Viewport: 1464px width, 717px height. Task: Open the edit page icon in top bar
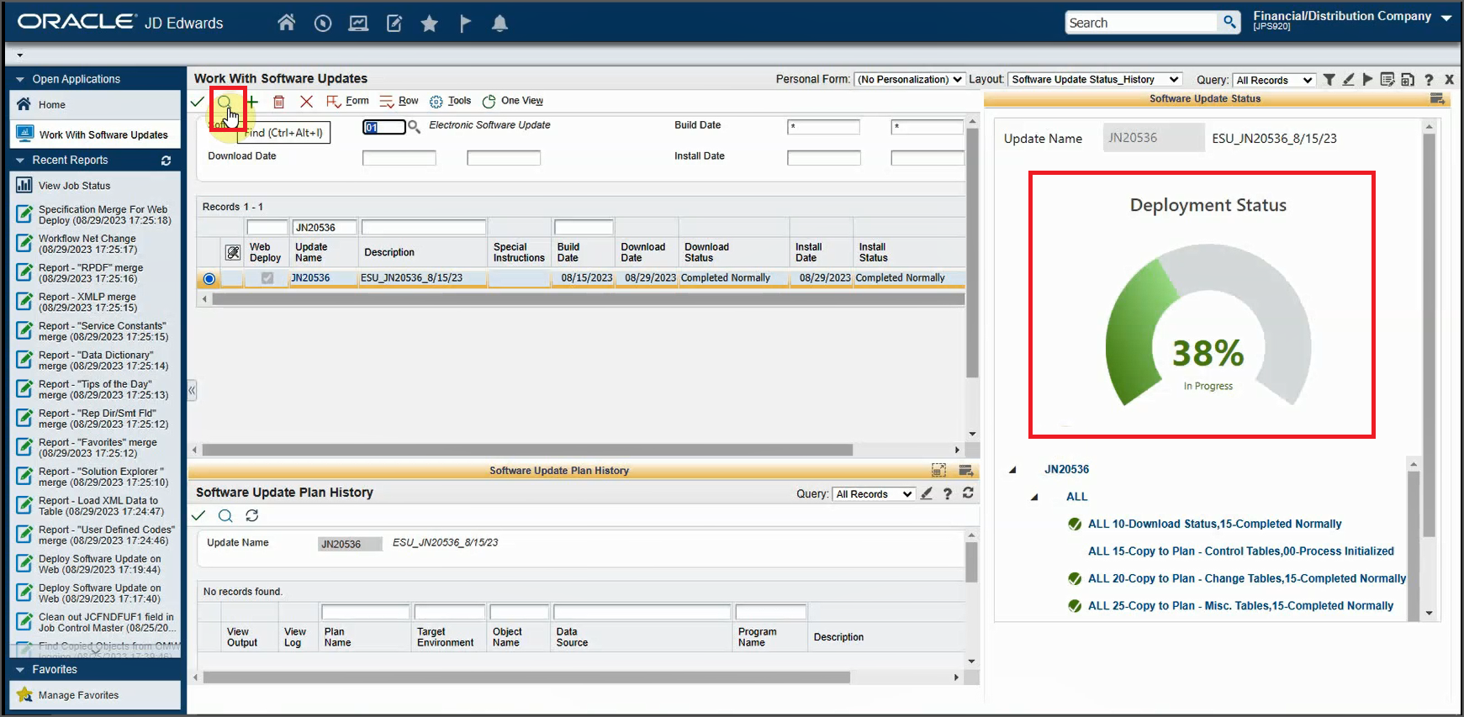point(394,24)
